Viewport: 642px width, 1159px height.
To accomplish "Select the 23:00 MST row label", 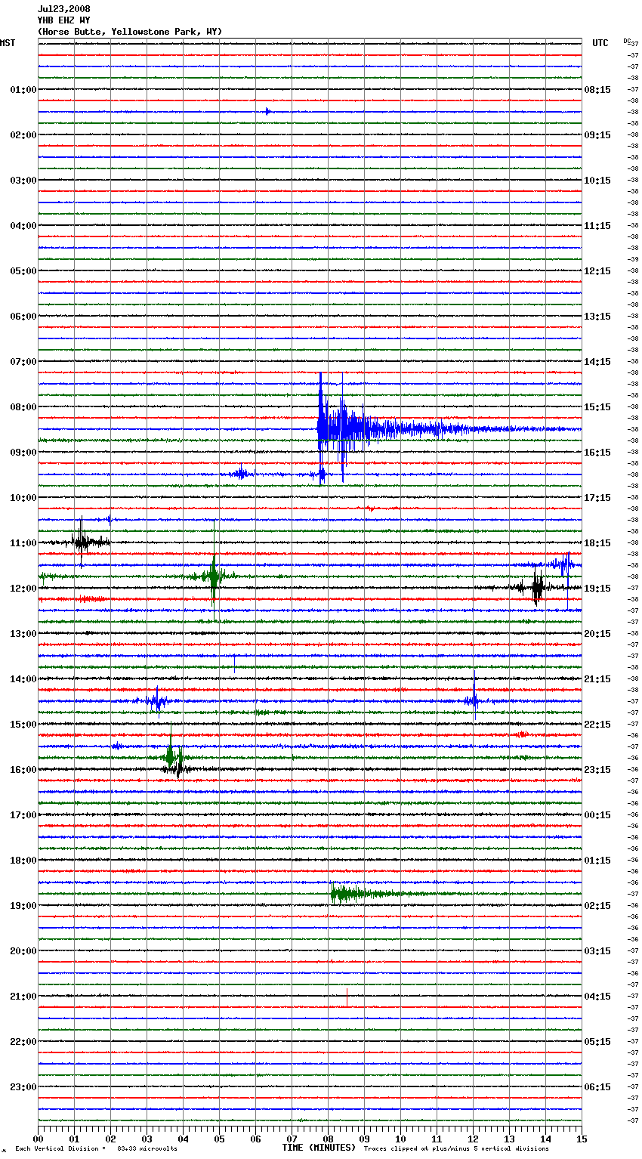I will click(23, 1087).
